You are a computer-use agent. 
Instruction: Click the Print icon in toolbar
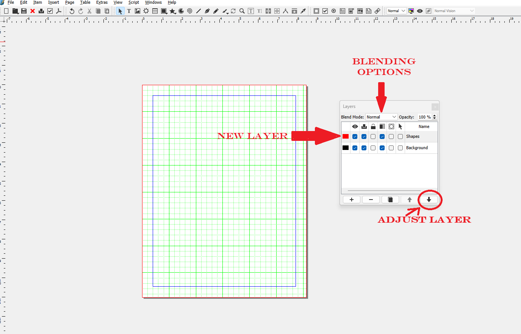[x=41, y=11]
